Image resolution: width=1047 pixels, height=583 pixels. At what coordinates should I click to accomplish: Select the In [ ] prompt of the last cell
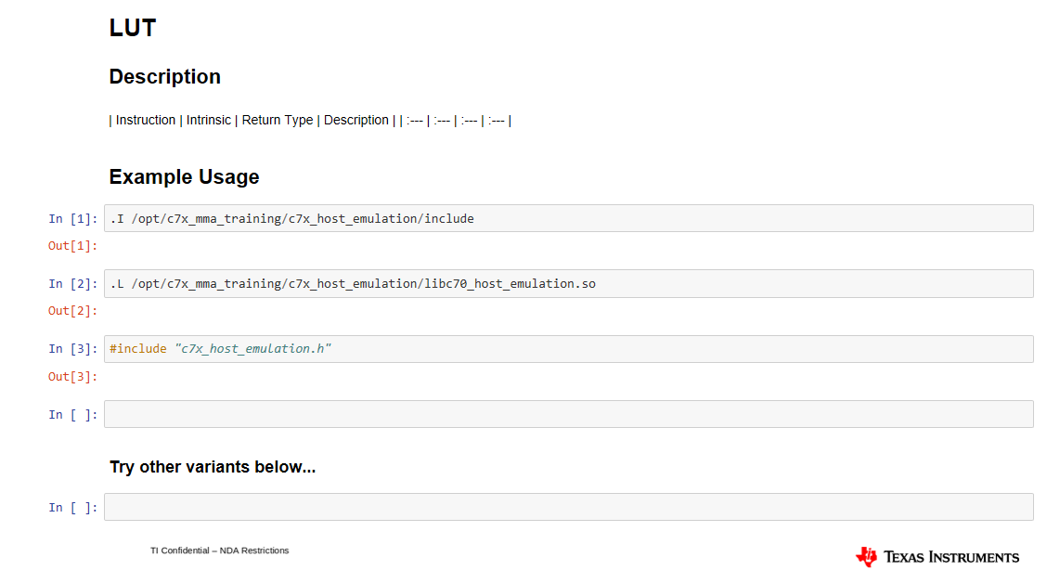pyautogui.click(x=72, y=508)
